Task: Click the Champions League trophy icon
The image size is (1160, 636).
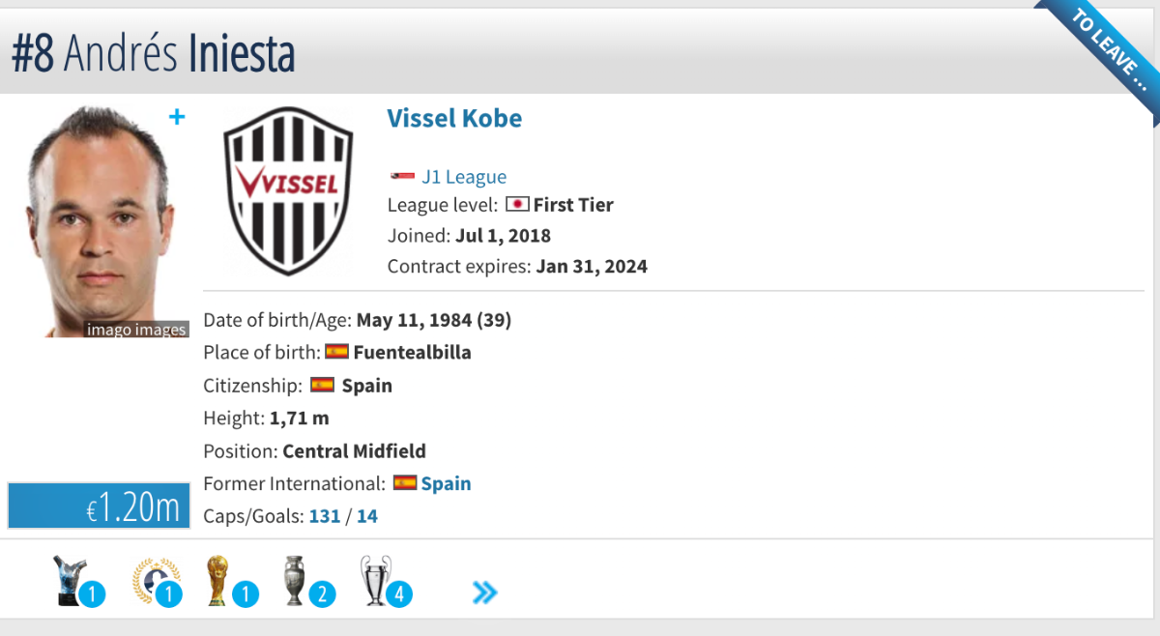Action: [375, 581]
